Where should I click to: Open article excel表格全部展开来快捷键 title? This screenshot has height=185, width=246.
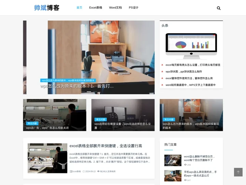point(106,146)
